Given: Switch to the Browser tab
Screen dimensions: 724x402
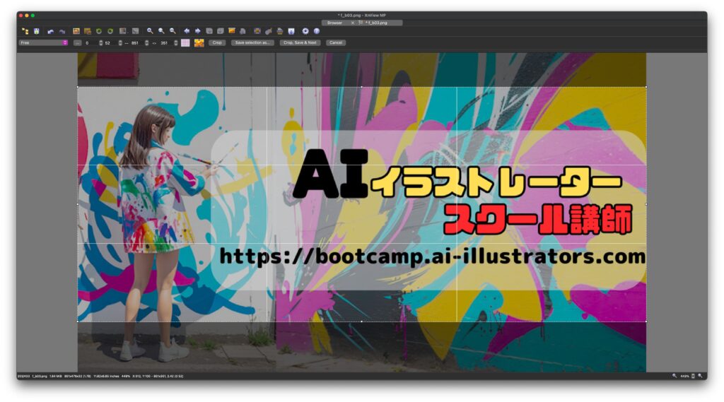Looking at the screenshot, I should tap(334, 23).
